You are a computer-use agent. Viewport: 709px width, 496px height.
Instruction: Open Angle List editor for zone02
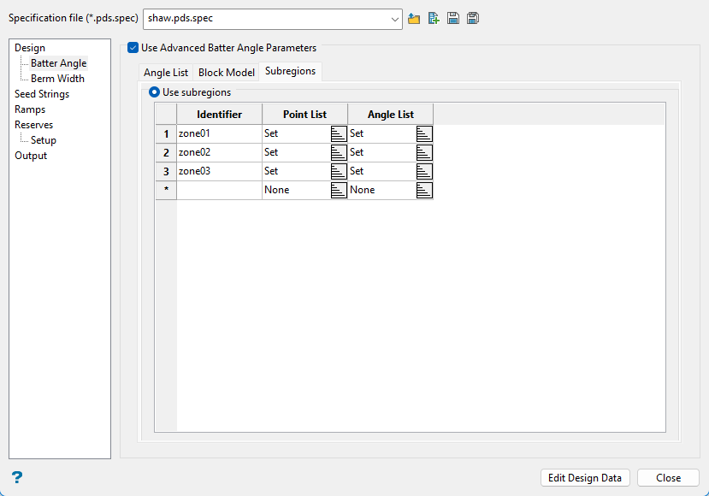[424, 152]
